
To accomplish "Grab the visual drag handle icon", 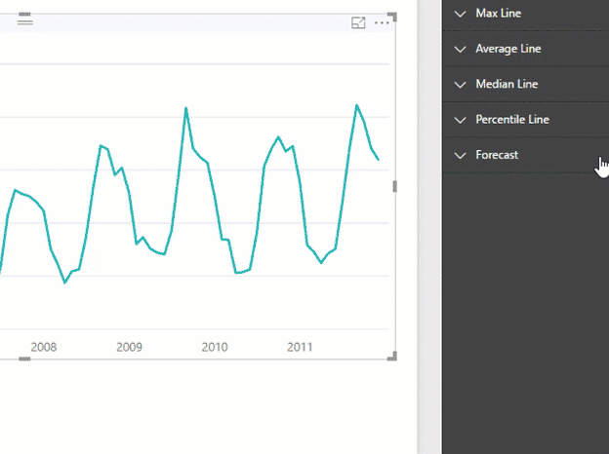I will click(x=24, y=19).
